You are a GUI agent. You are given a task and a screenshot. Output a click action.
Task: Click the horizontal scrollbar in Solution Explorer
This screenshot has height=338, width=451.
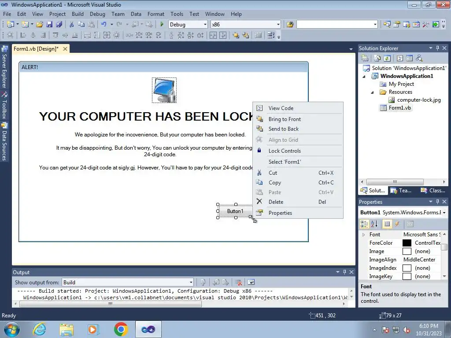pyautogui.click(x=395, y=182)
